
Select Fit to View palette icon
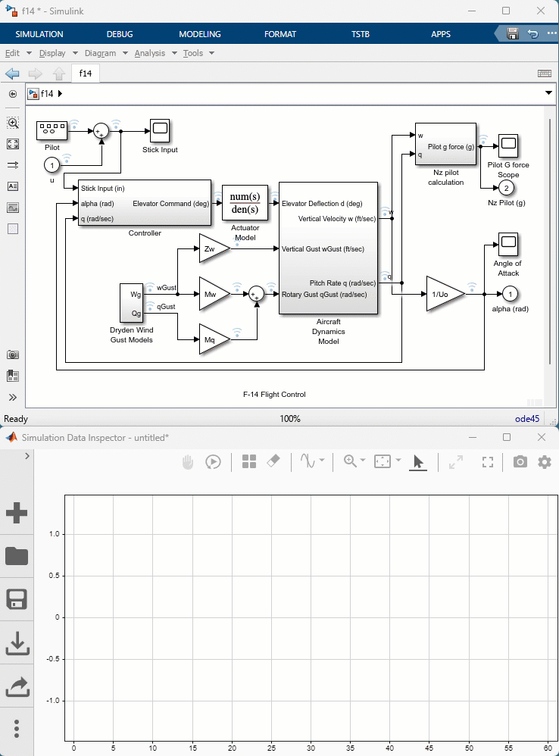click(13, 144)
